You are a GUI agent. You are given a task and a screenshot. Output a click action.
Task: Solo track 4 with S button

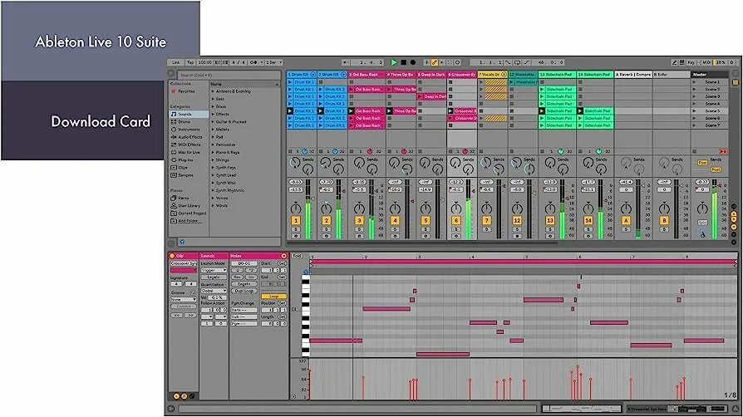395,229
